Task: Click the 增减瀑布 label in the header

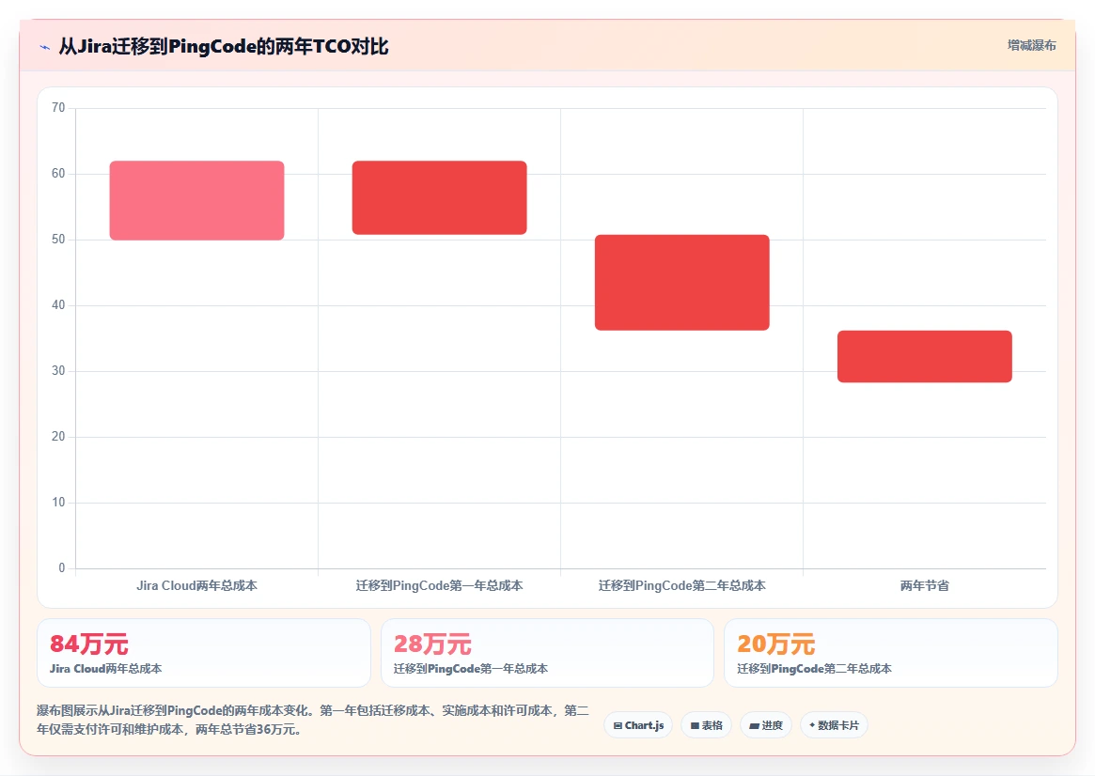Action: (x=1031, y=45)
